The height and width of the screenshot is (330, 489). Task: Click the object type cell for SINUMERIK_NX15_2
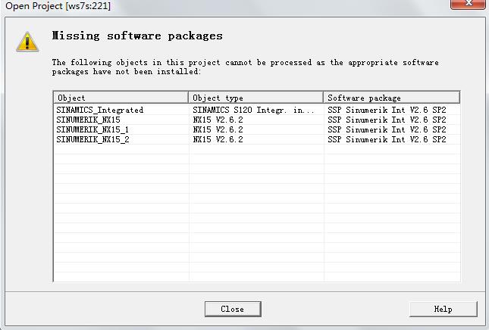coord(218,139)
